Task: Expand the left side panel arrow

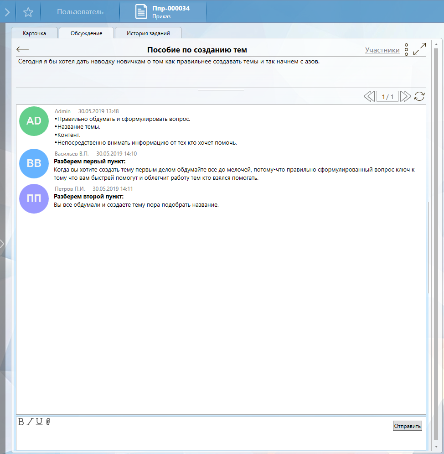Action: pos(2,244)
